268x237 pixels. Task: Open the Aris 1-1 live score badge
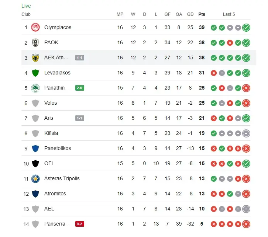tap(79, 118)
